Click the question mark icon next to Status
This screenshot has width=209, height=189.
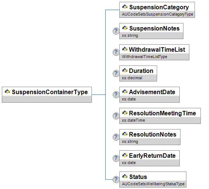click(x=116, y=179)
